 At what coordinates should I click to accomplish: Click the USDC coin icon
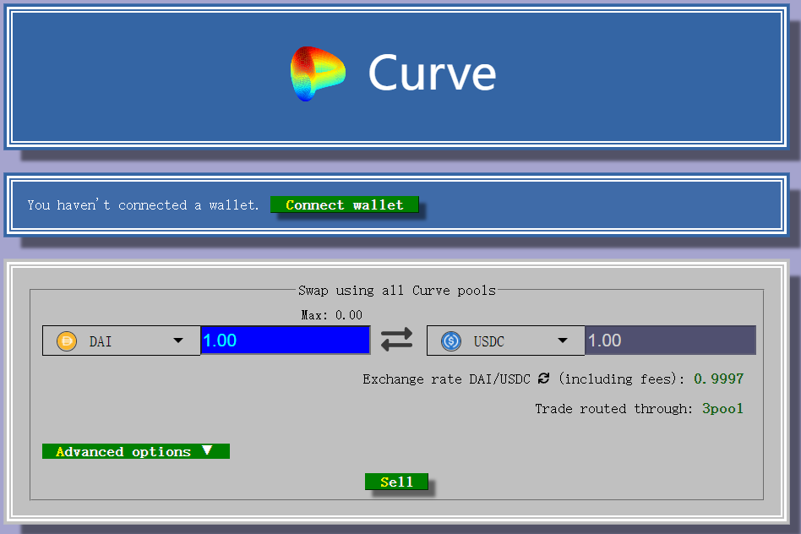tap(451, 341)
